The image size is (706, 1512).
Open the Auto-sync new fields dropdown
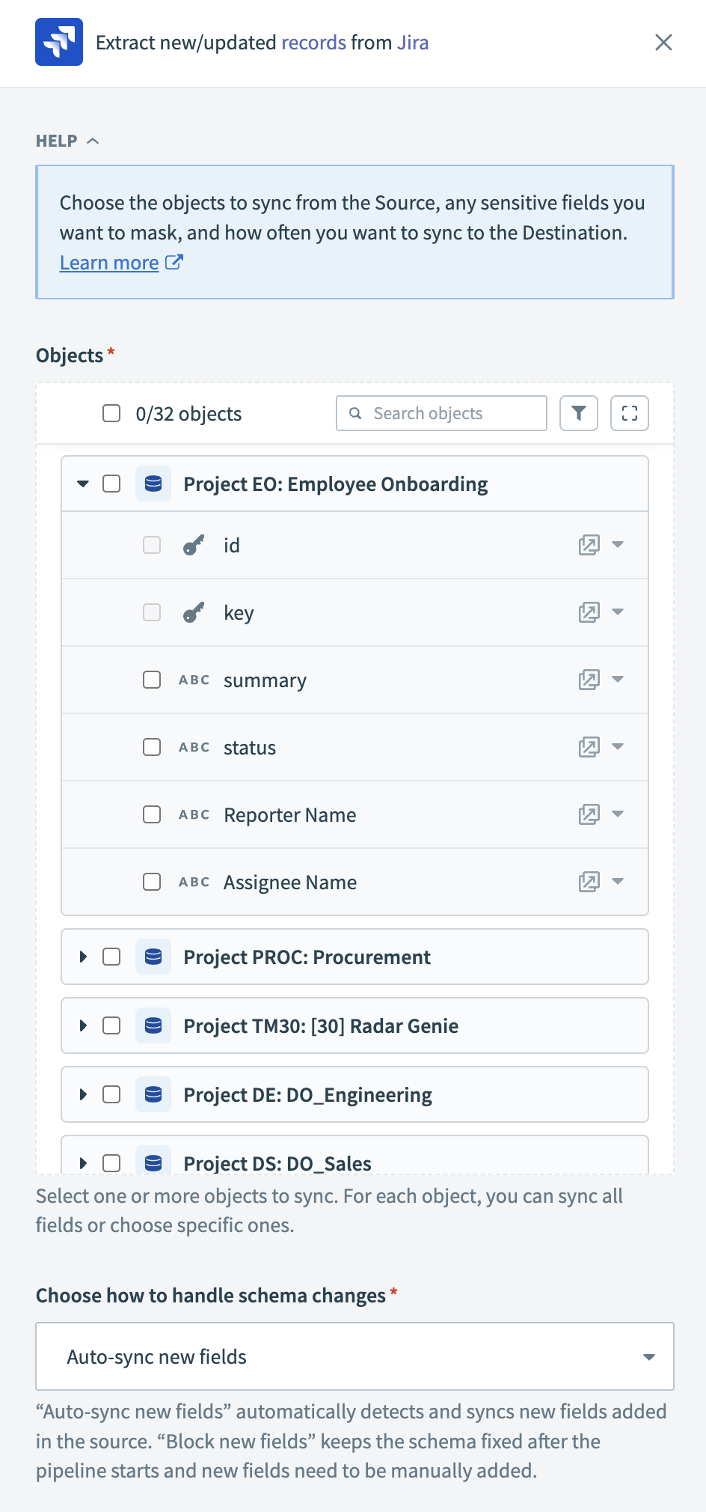click(354, 1356)
